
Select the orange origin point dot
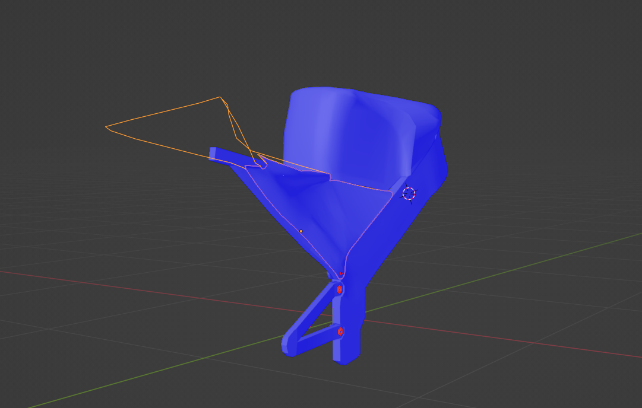pos(301,231)
